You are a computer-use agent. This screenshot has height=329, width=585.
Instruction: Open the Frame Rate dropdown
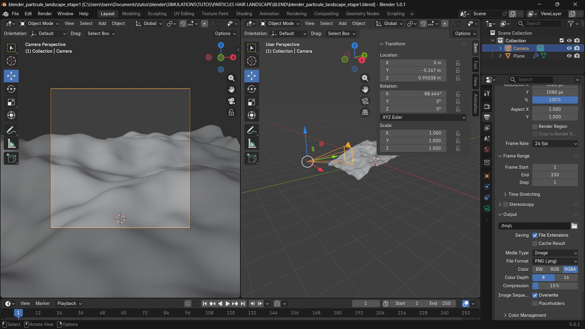tap(555, 143)
